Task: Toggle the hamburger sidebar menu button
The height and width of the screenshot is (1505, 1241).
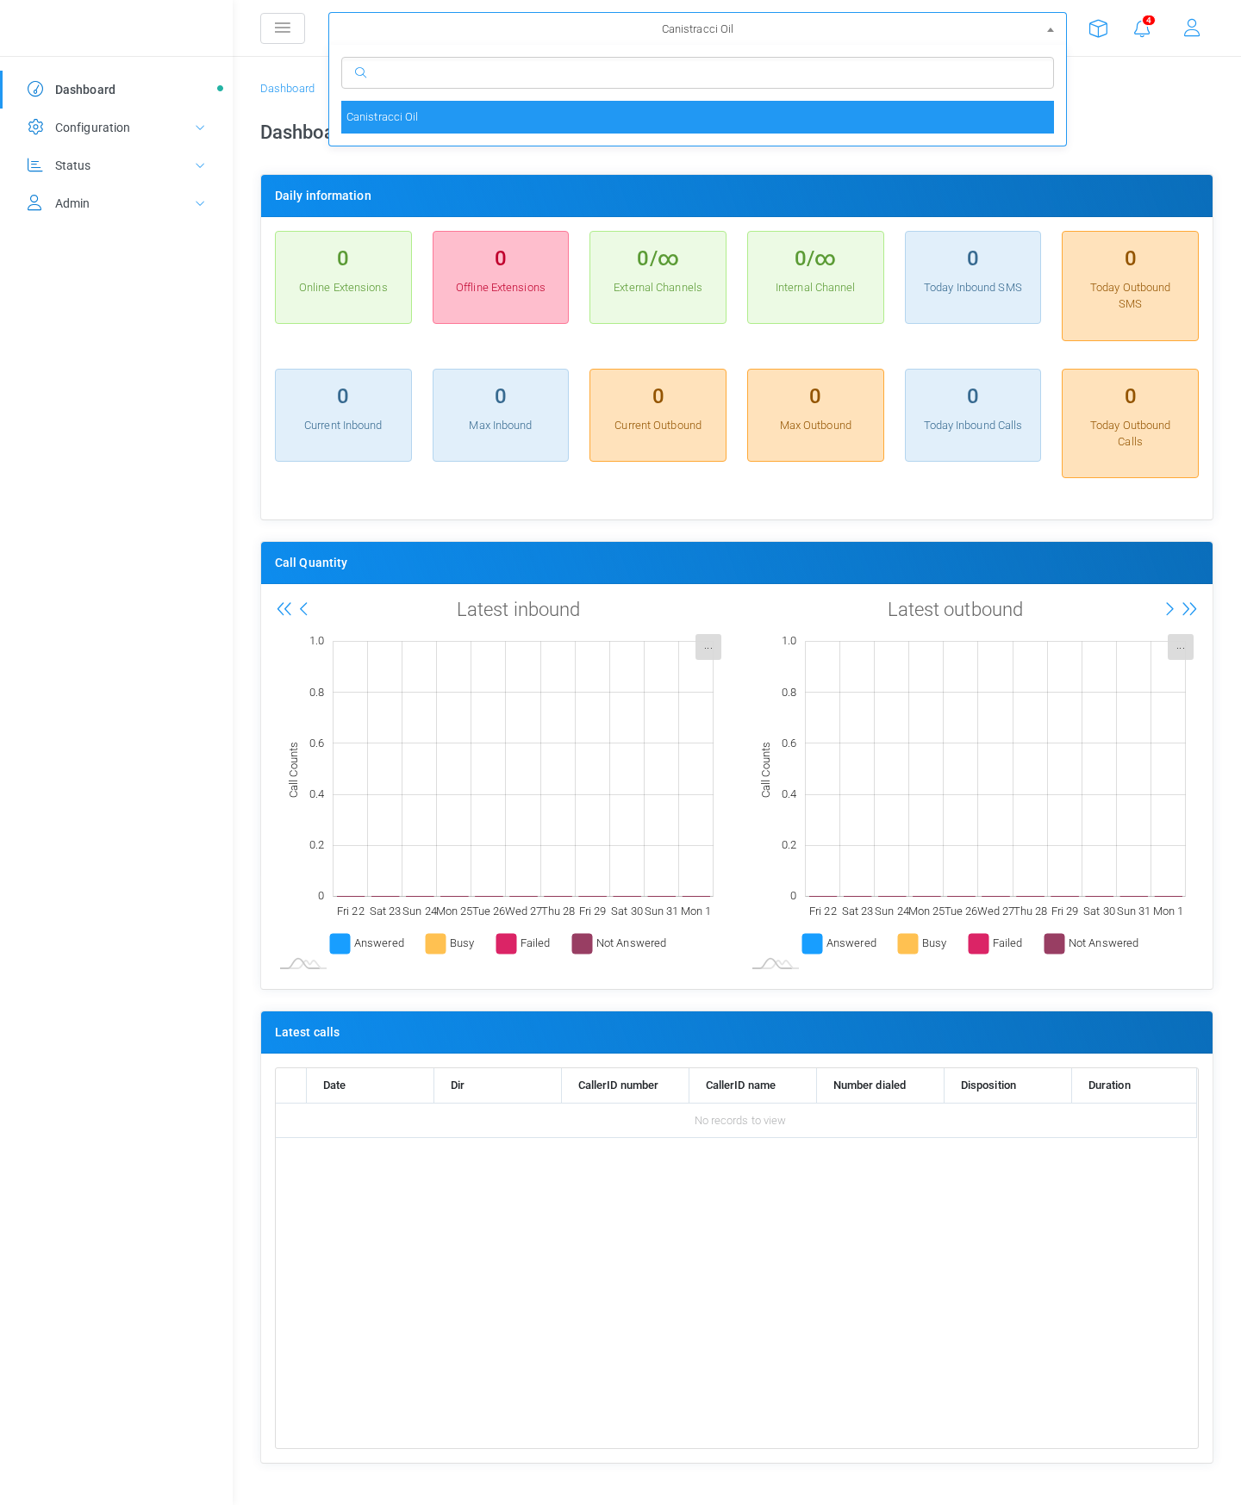Action: click(283, 28)
